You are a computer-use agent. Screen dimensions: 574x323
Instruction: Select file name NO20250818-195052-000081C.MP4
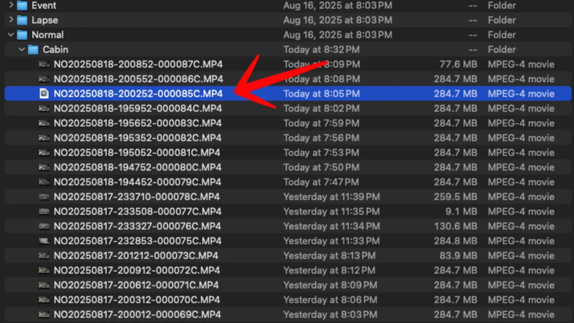pyautogui.click(x=137, y=153)
